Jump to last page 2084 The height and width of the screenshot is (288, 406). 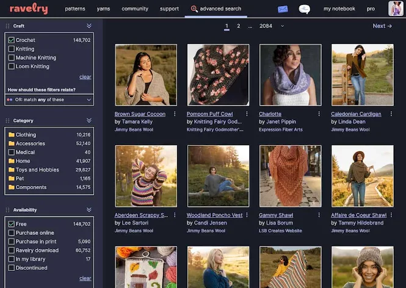point(266,26)
